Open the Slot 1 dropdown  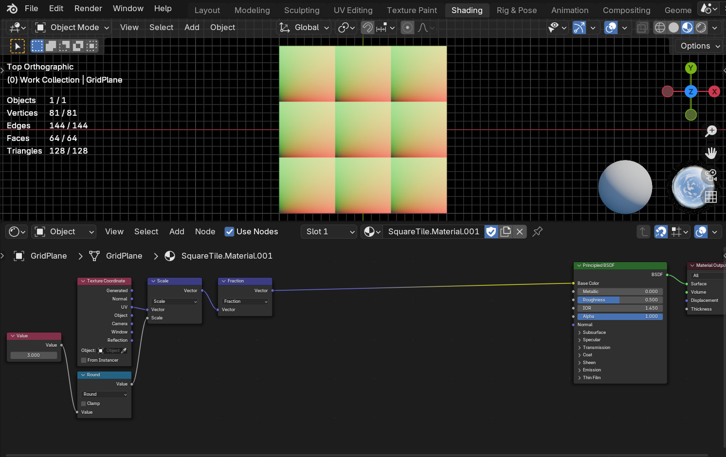[329, 232]
